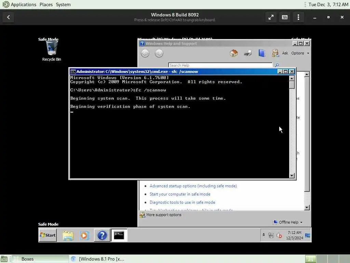The image size is (350, 263).
Task: Open the Browse Help book icon
Action: coord(261,53)
